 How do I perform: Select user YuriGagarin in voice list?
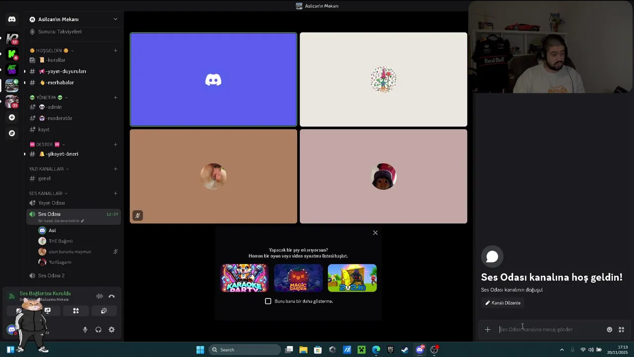coord(78,262)
